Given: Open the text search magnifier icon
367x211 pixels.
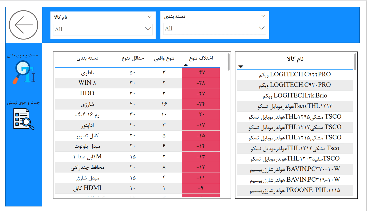Looking at the screenshot, I should click(x=24, y=72).
